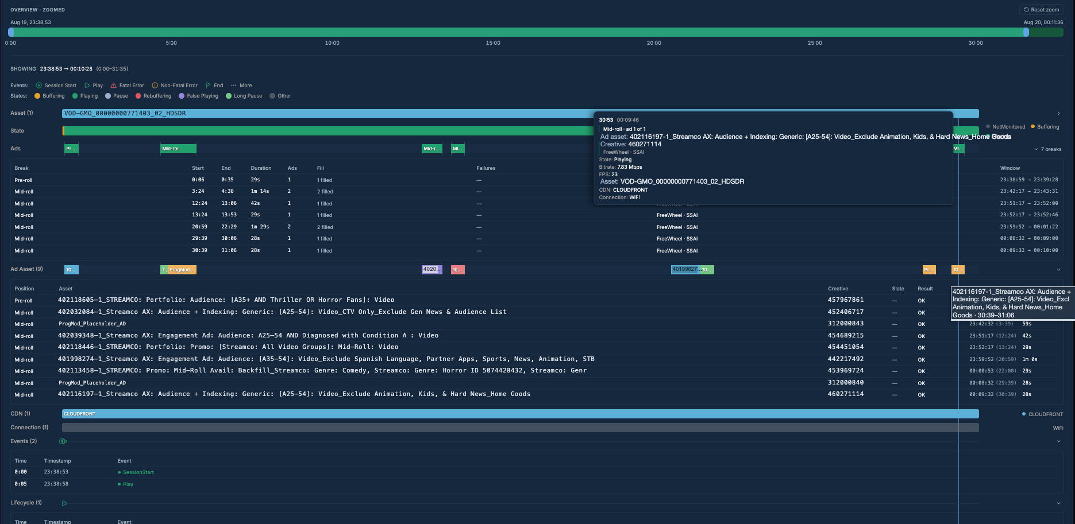The width and height of the screenshot is (1075, 524).
Task: Click the Fatal Error triangle icon
Action: click(114, 86)
